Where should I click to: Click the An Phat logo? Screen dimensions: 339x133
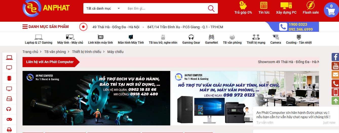pyautogui.click(x=46, y=8)
